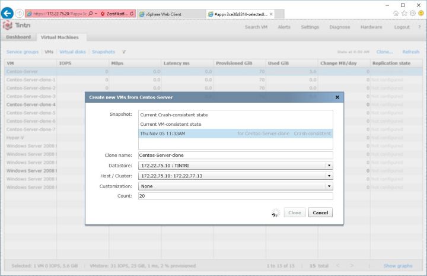Open the Host / Cluster dropdown

pos(329,176)
